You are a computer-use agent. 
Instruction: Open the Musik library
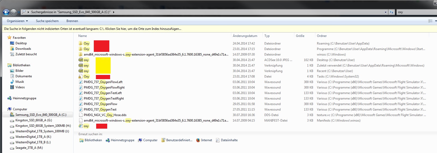[20, 82]
